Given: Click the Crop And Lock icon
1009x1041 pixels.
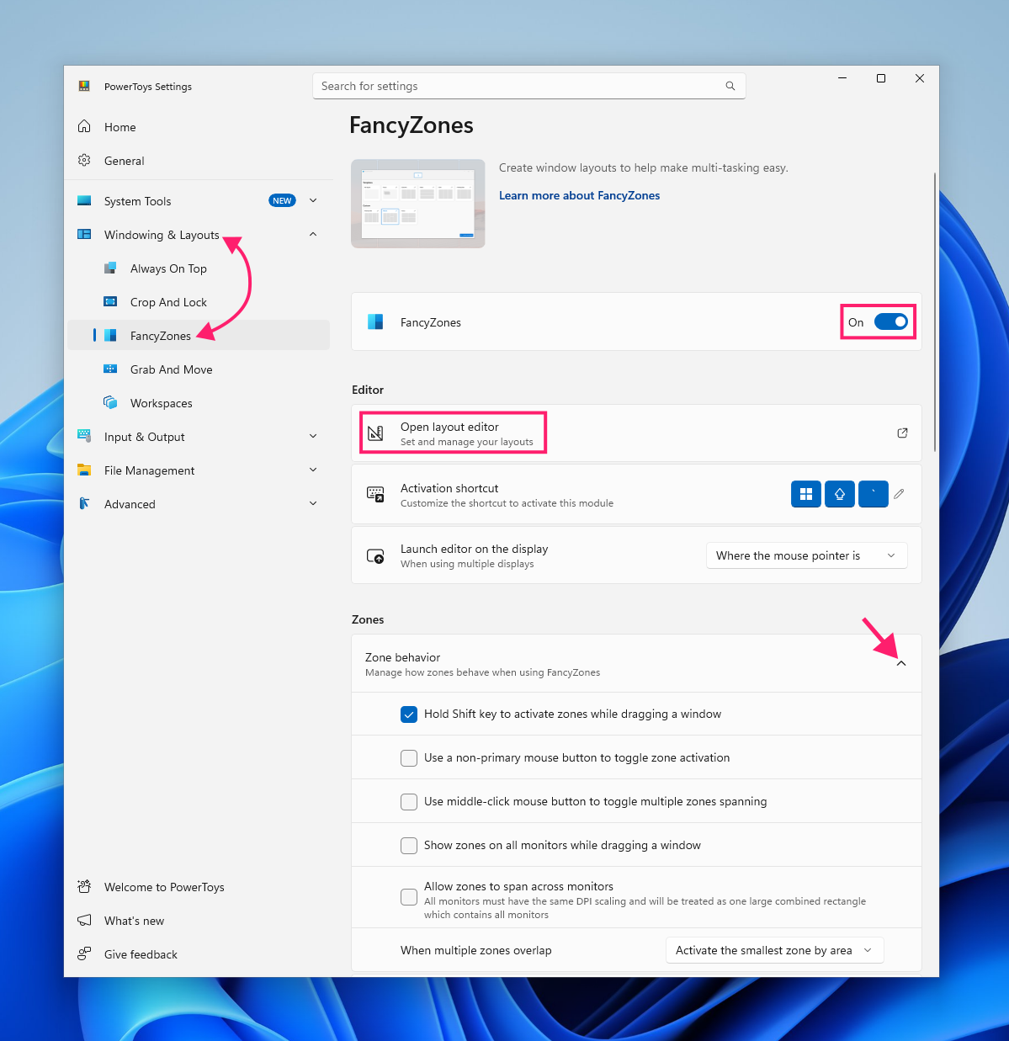Looking at the screenshot, I should point(110,301).
